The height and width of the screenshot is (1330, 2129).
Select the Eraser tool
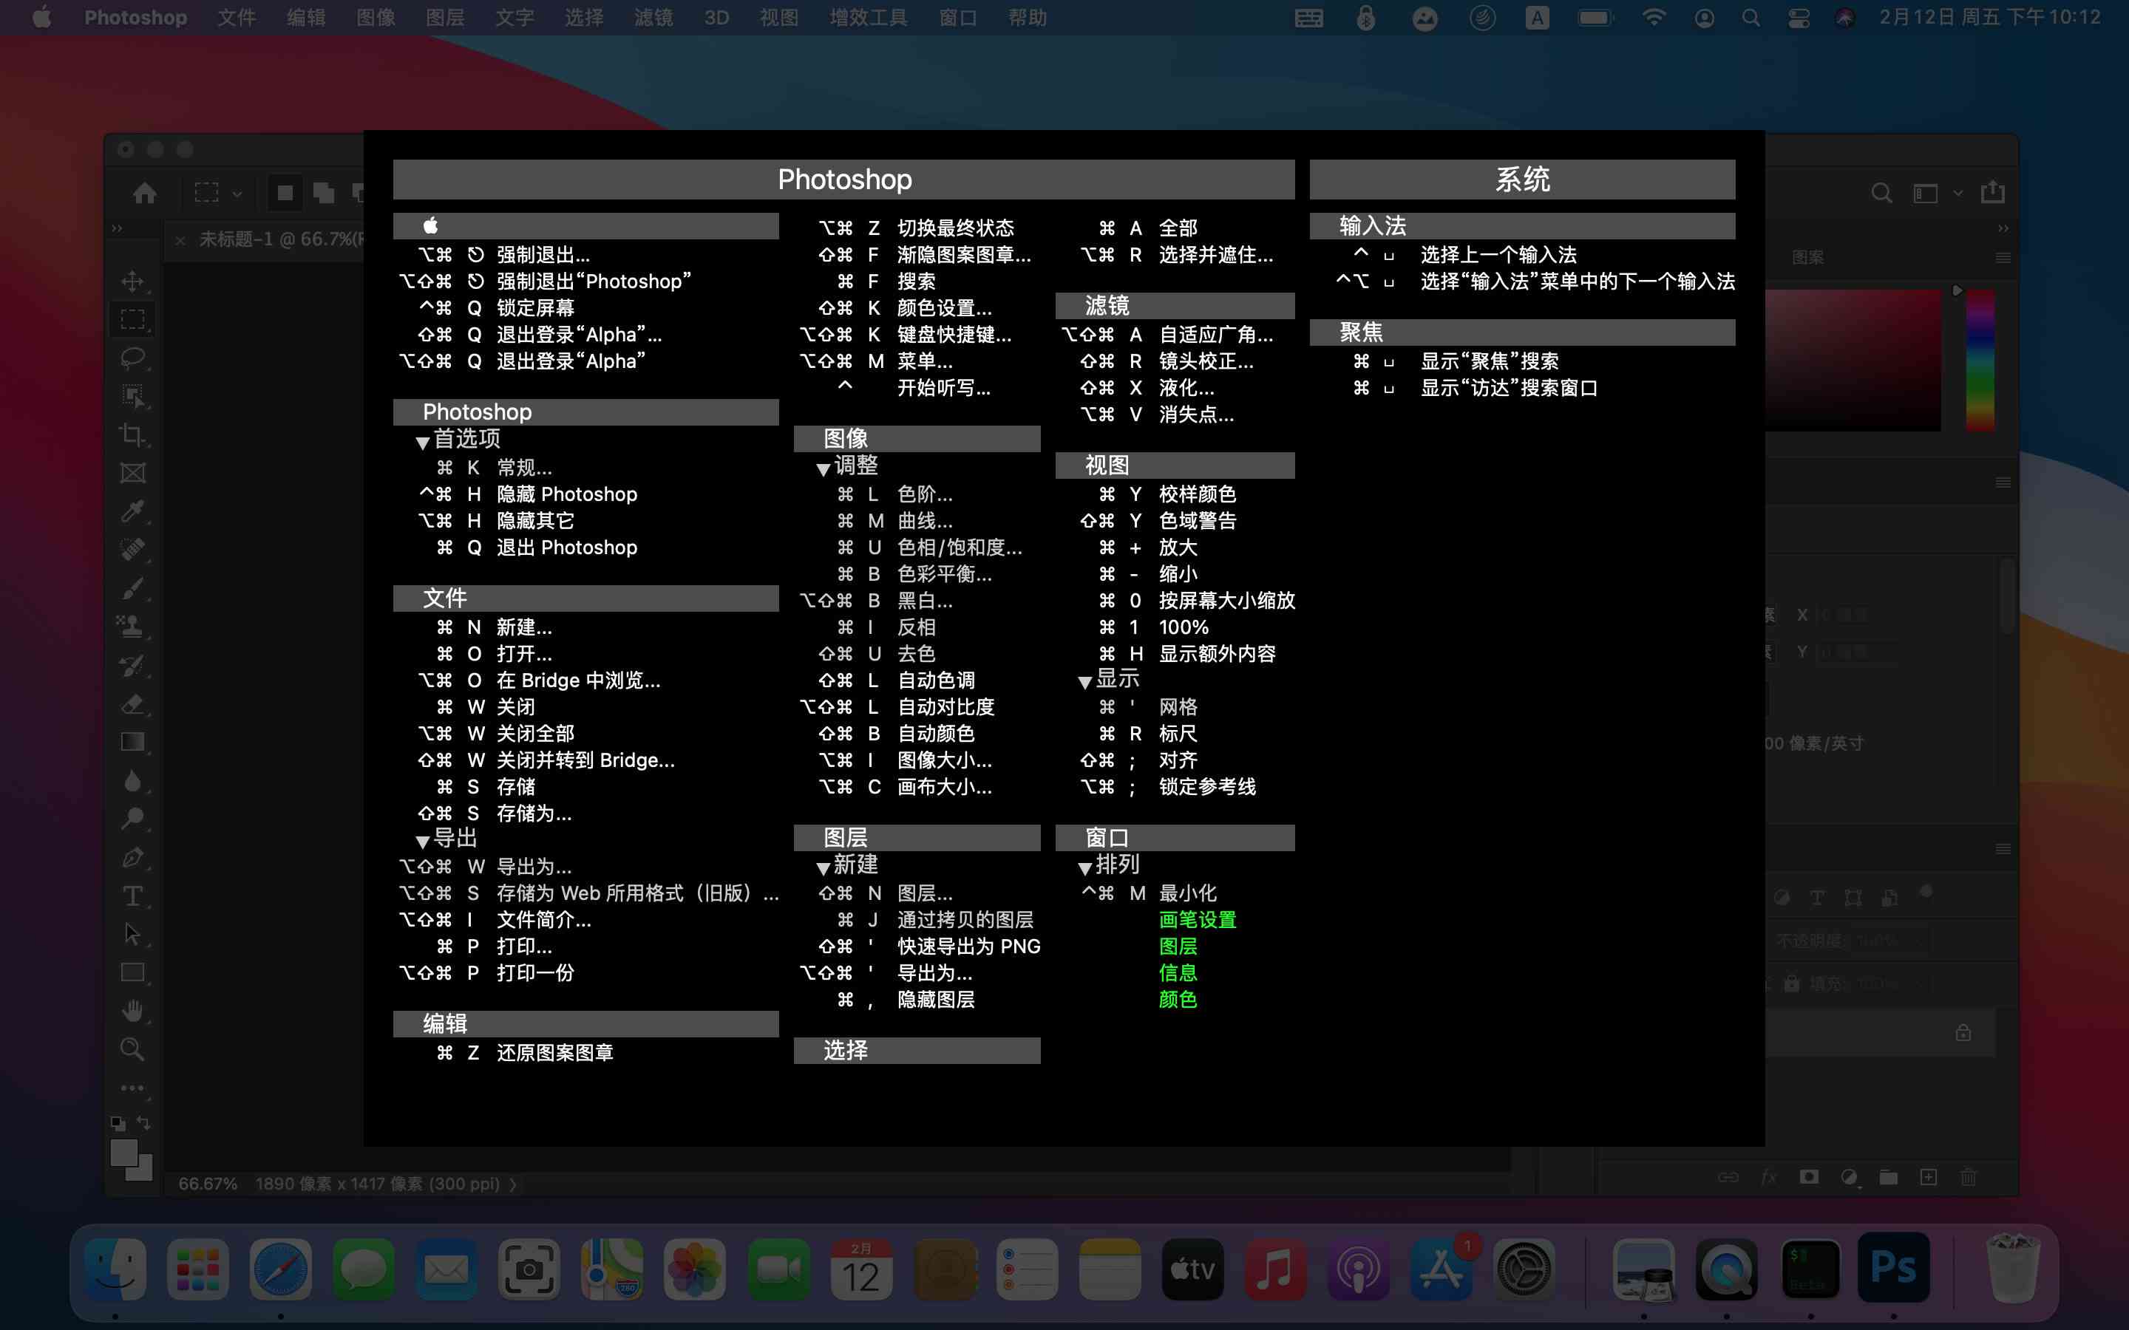[x=135, y=702]
